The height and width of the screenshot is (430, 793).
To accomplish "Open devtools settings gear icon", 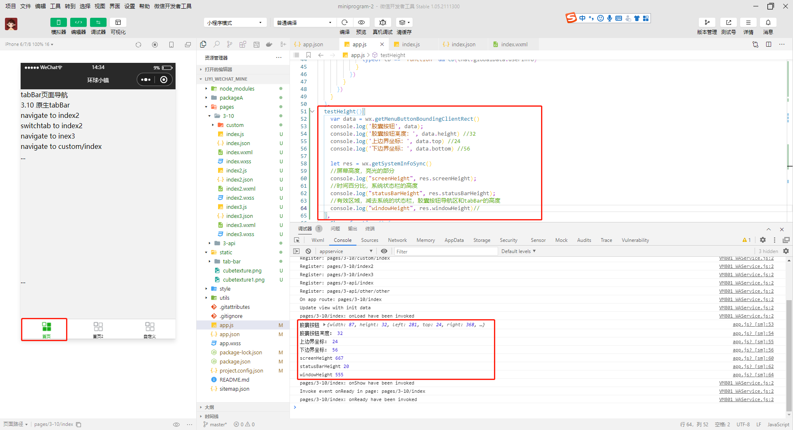I will pyautogui.click(x=763, y=240).
